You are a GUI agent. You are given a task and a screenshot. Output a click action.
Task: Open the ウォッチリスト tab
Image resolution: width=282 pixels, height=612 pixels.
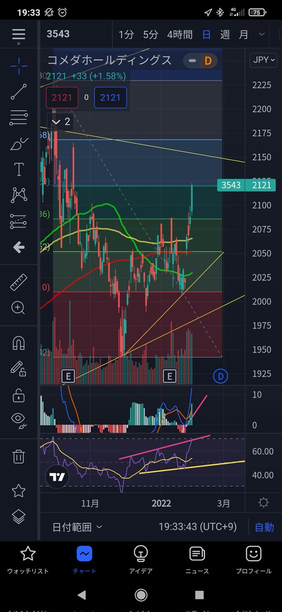[28, 559]
